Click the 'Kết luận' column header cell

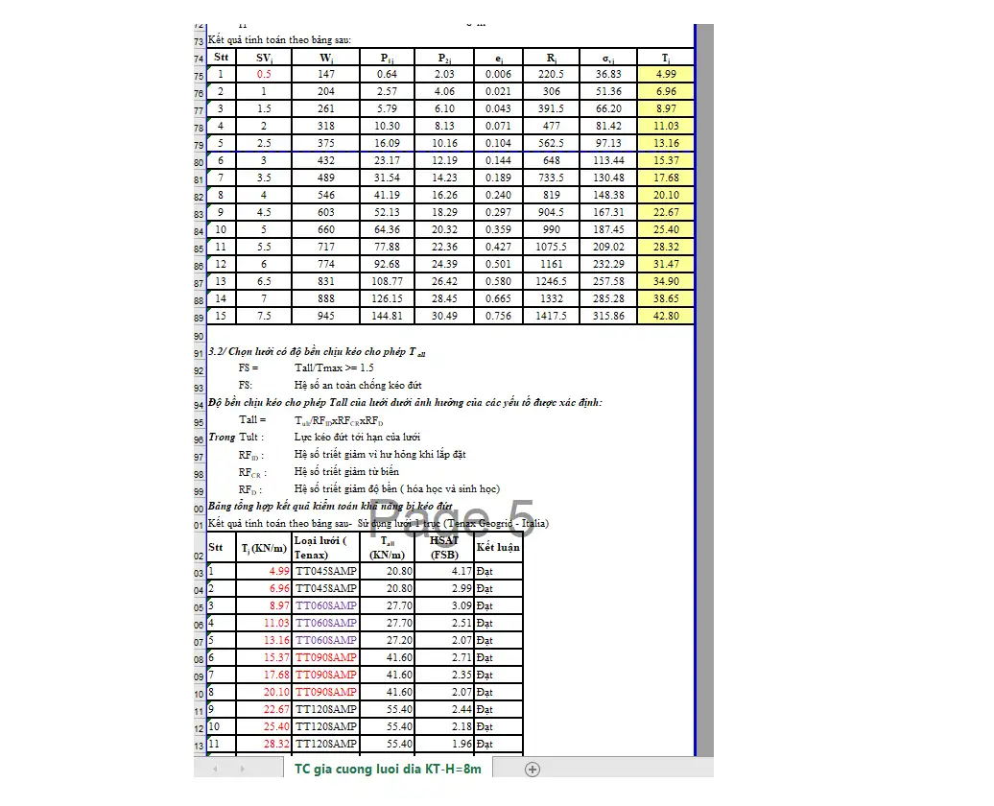coord(498,548)
